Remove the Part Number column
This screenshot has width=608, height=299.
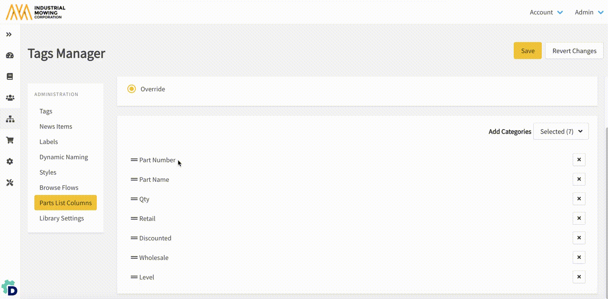click(579, 160)
